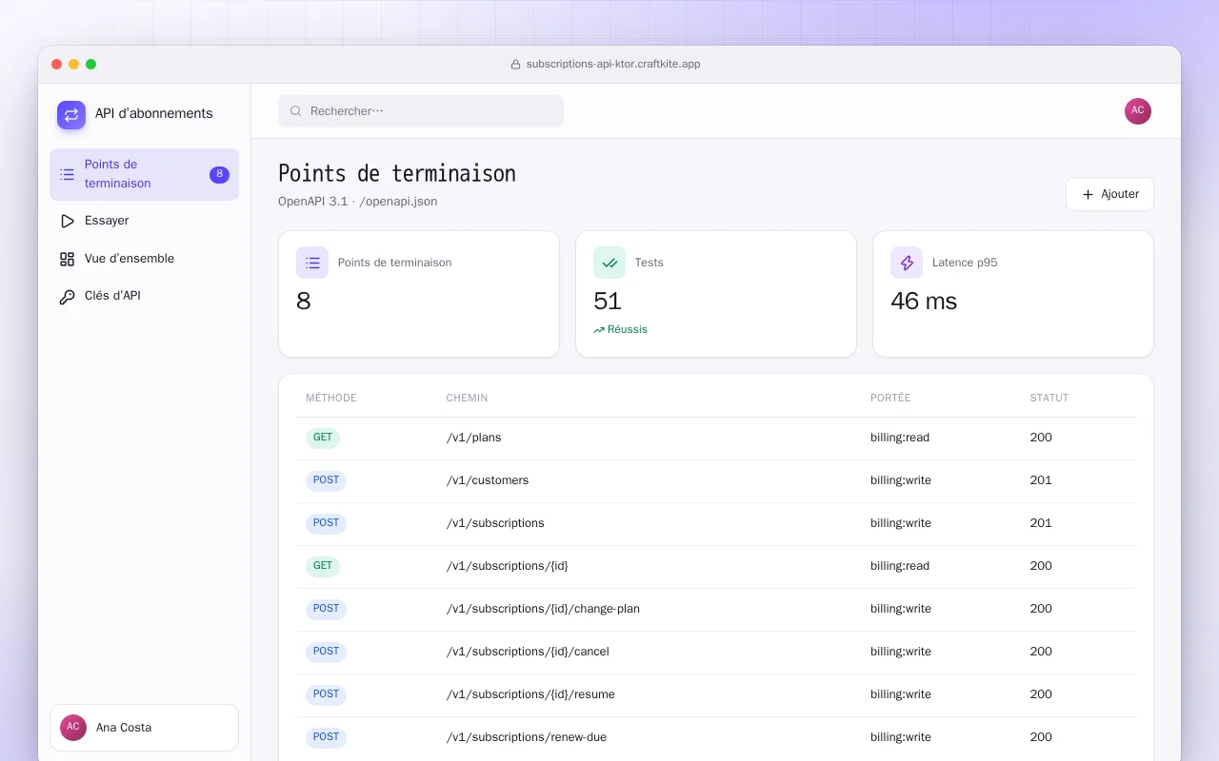Open the Ana Costa profile card
The height and width of the screenshot is (761, 1219).
click(144, 728)
